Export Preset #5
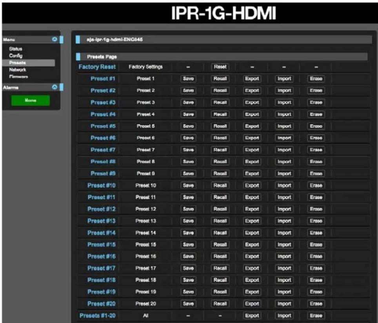 tap(252, 126)
